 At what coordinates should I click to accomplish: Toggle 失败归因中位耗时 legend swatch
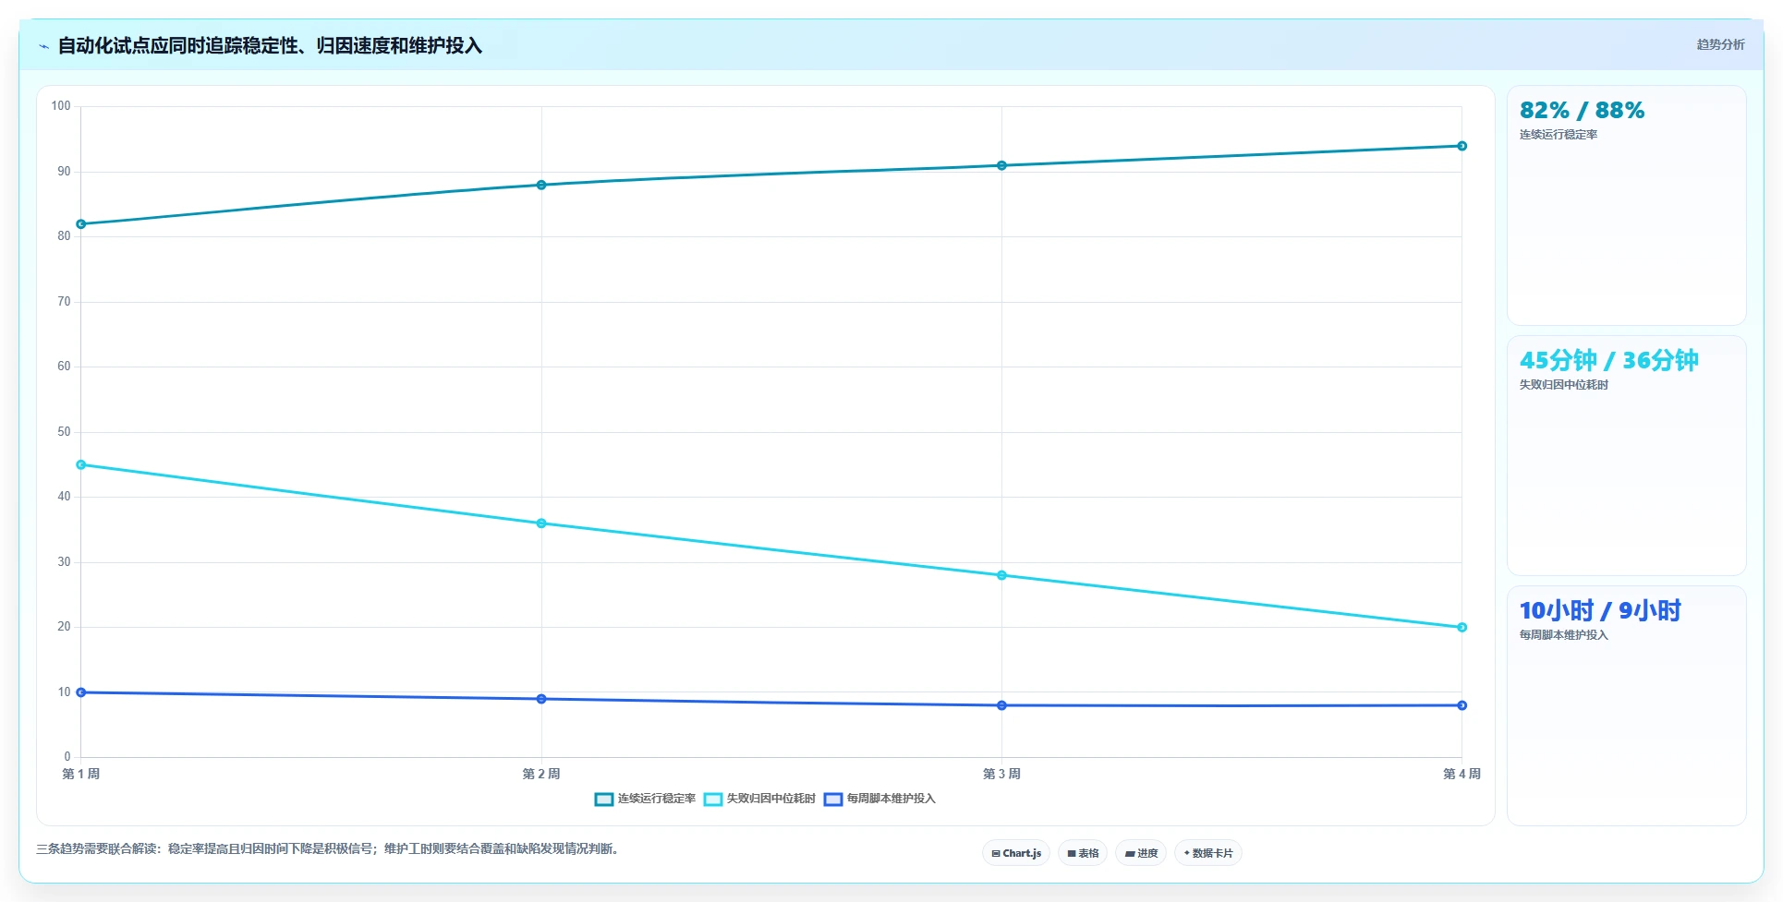713,800
